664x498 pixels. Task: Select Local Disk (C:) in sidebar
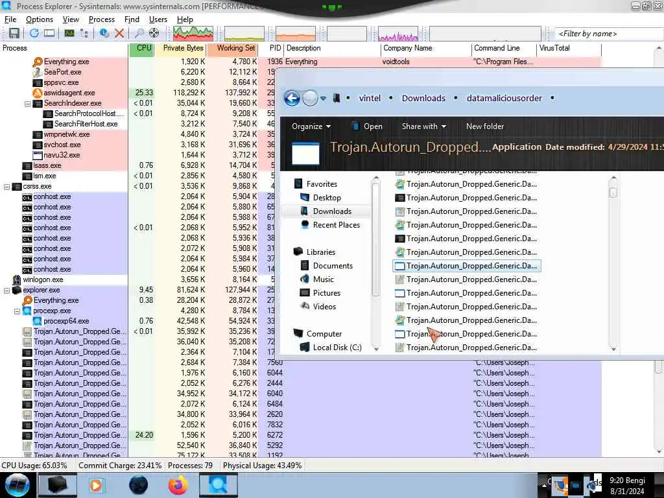pos(337,348)
